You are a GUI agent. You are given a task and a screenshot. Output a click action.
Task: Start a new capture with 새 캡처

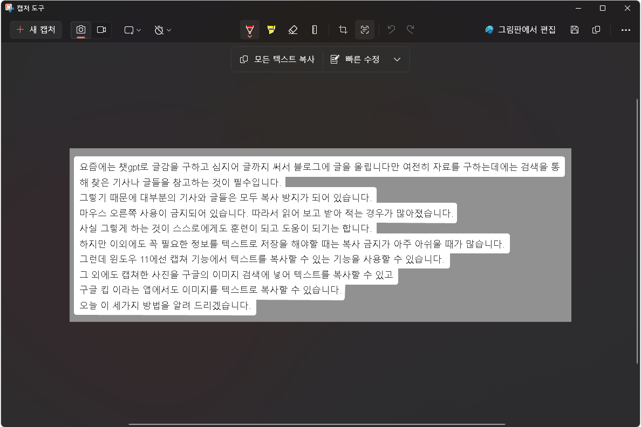click(36, 30)
